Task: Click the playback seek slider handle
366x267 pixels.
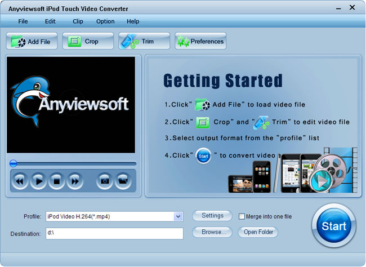Action: click(x=14, y=163)
